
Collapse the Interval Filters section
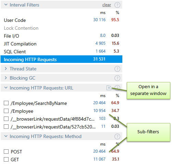(x=6, y=5)
